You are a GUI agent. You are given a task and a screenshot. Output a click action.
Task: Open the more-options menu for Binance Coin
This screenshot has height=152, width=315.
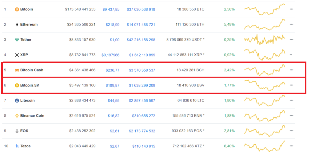[x=291, y=116]
